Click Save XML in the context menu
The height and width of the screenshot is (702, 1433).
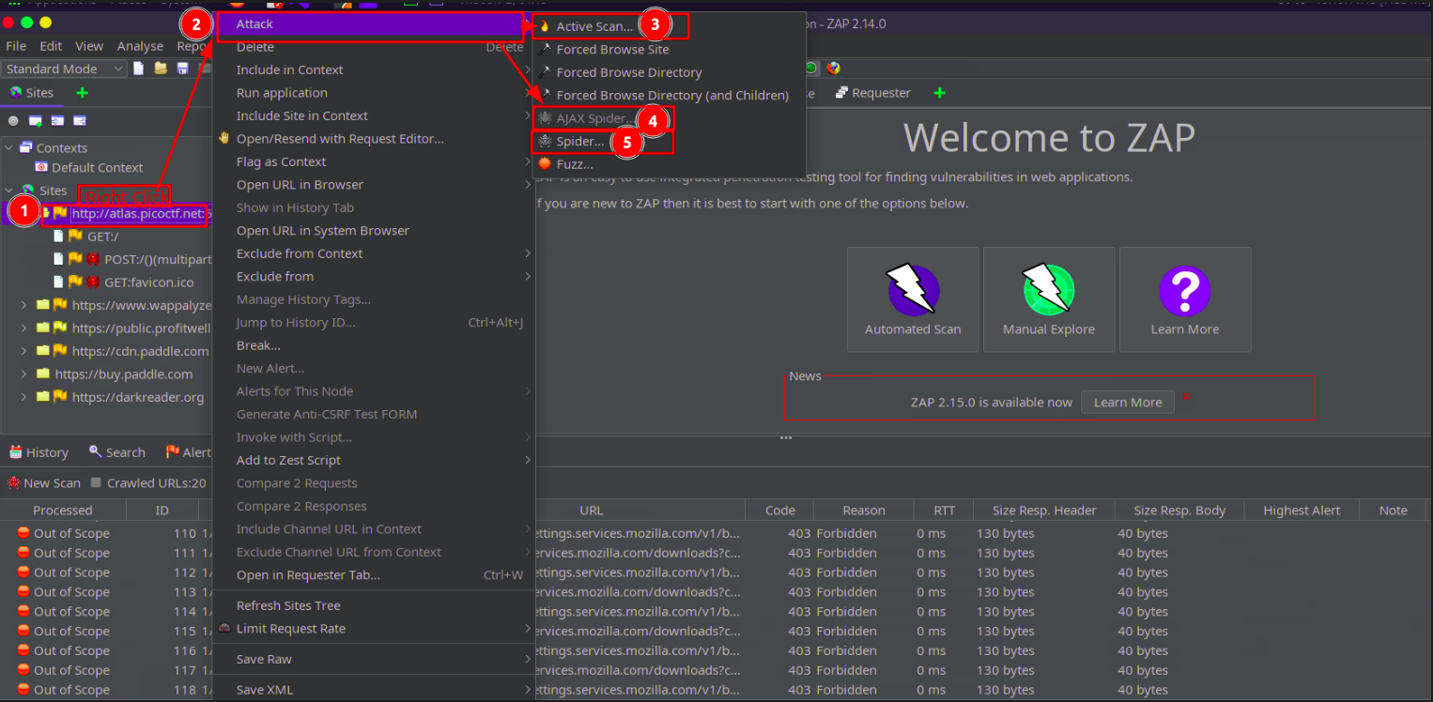pyautogui.click(x=374, y=690)
